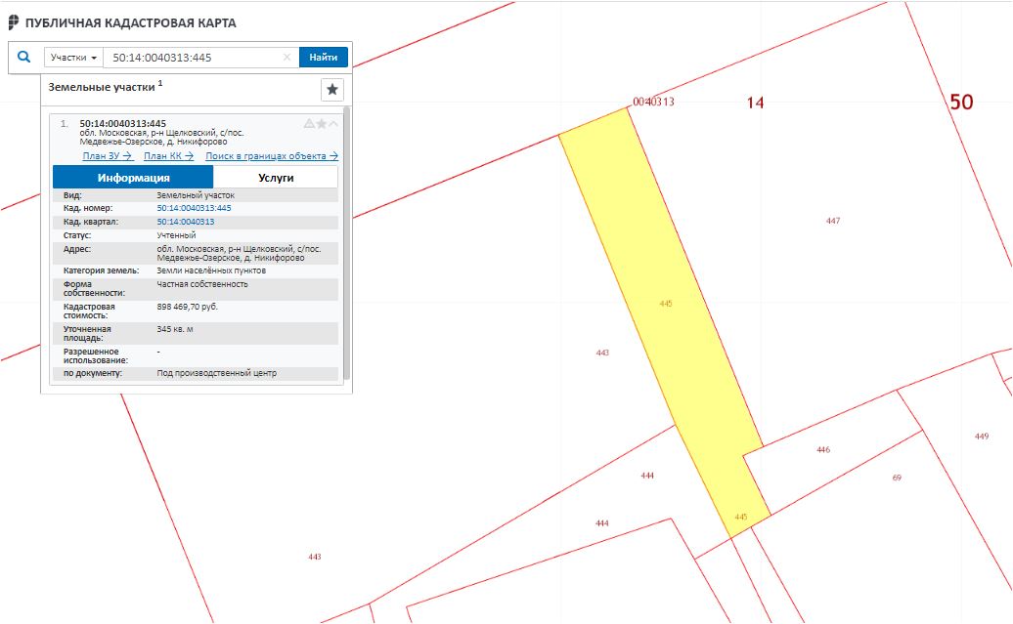Image resolution: width=1013 pixels, height=624 pixels.
Task: Open the План КК link
Action: click(168, 156)
